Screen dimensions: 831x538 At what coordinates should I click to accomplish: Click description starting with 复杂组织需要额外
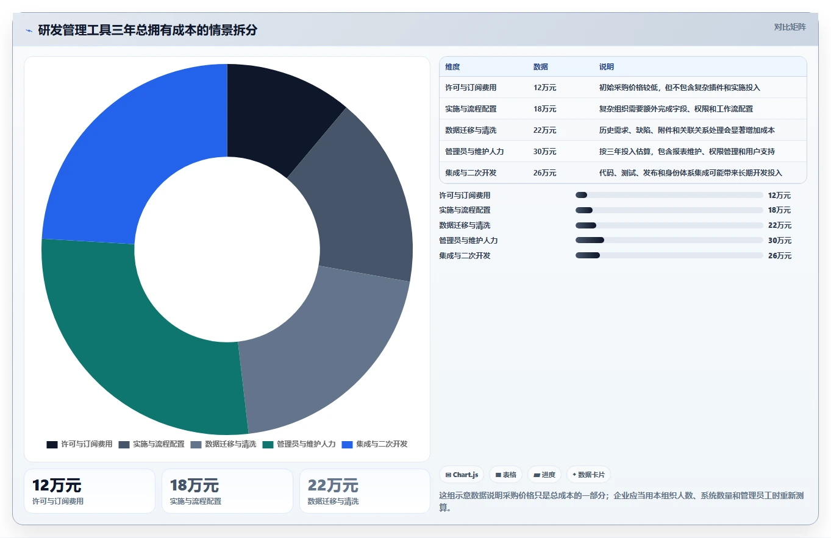pyautogui.click(x=676, y=109)
